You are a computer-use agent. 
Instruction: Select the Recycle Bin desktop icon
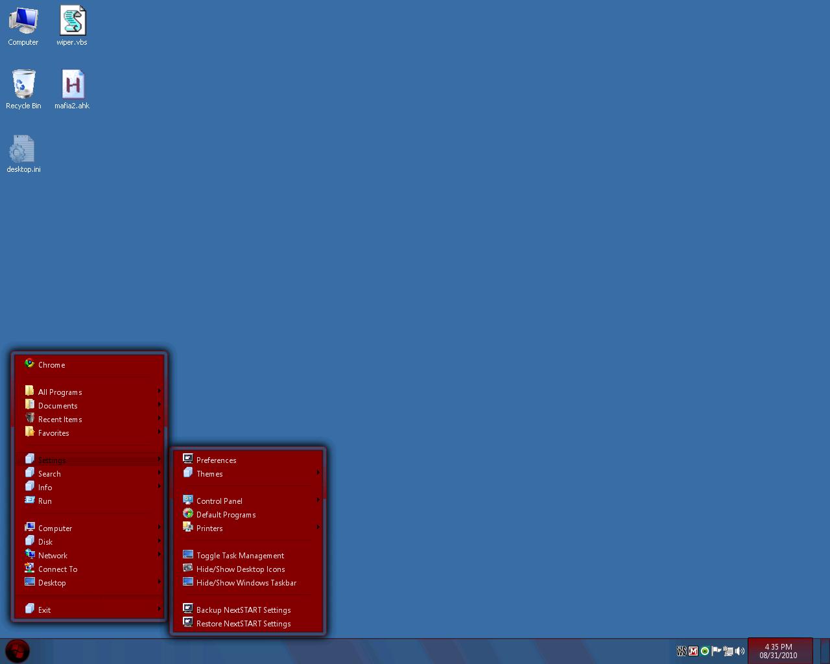point(23,85)
